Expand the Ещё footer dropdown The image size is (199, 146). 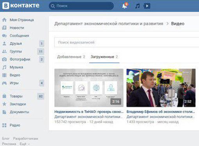(25, 144)
